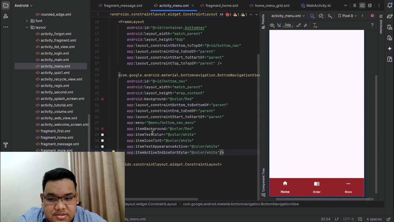This screenshot has width=394, height=222.
Task: Click the LF line separator in status bar
Action: pos(337,219)
